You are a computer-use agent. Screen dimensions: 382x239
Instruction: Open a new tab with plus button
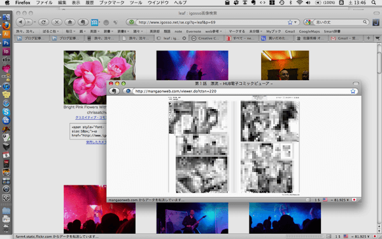point(369,38)
